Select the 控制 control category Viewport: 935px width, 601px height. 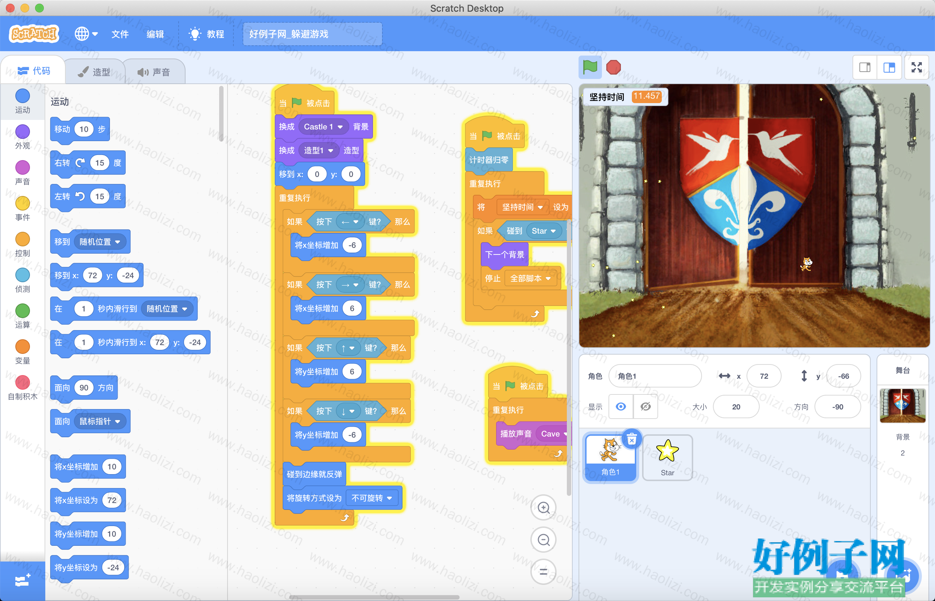pyautogui.click(x=22, y=245)
